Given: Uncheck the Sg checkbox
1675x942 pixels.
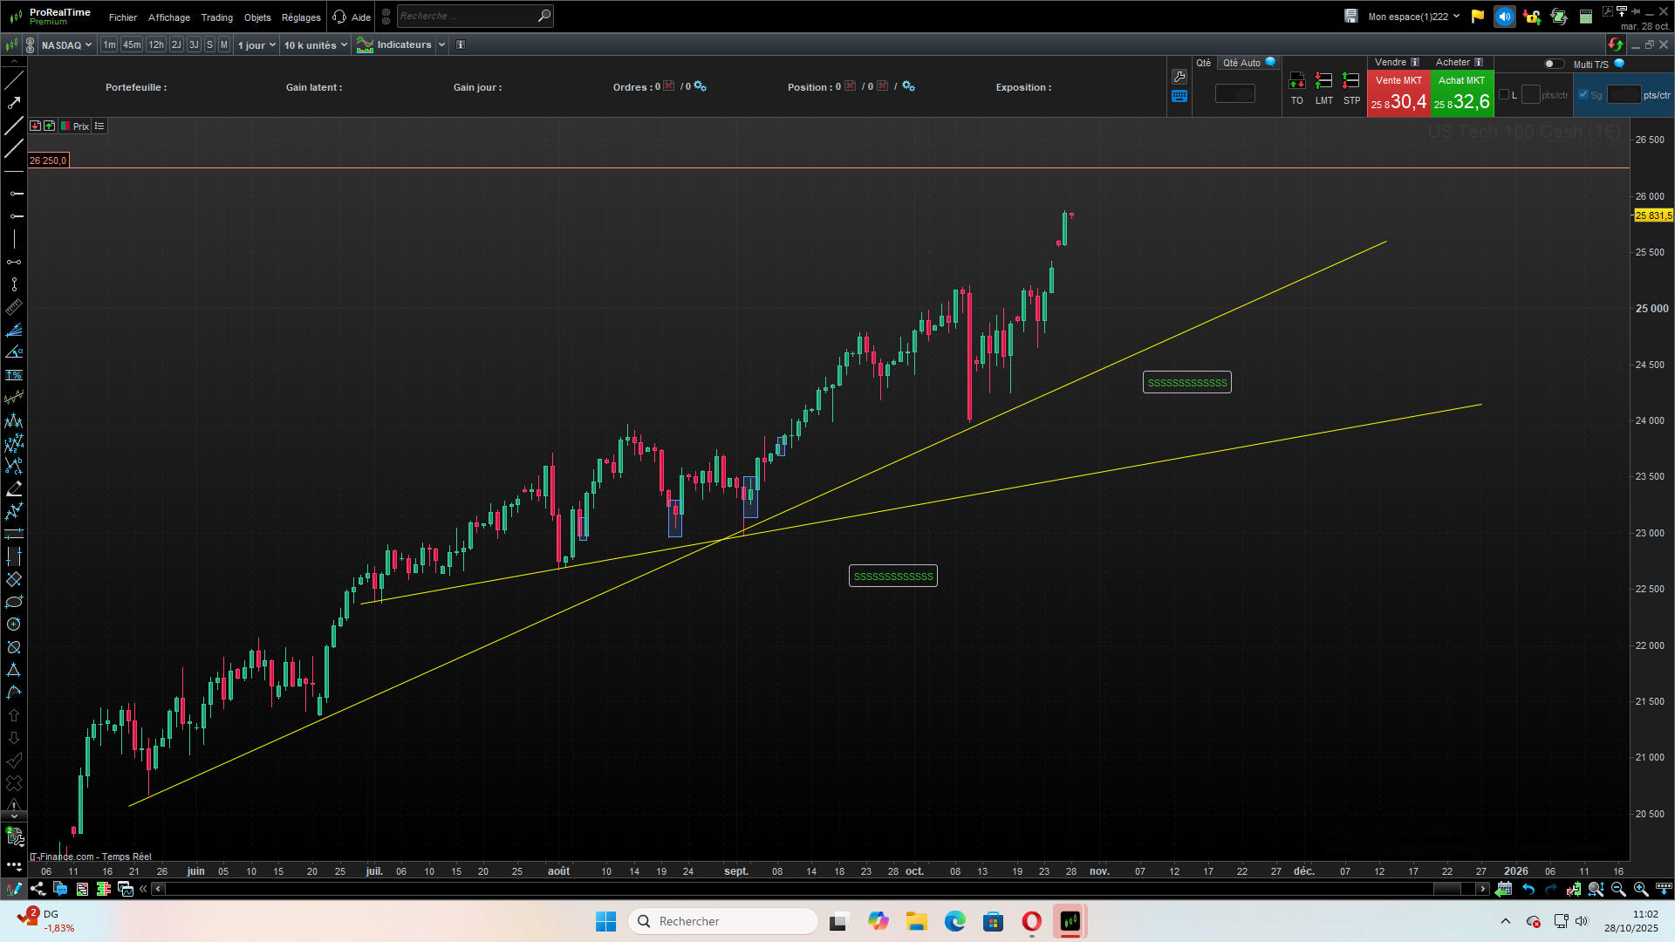Looking at the screenshot, I should [x=1583, y=94].
